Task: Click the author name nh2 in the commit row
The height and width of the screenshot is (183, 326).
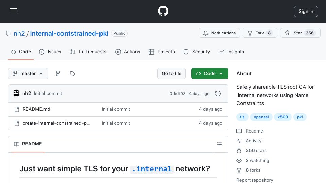Action: point(26,94)
